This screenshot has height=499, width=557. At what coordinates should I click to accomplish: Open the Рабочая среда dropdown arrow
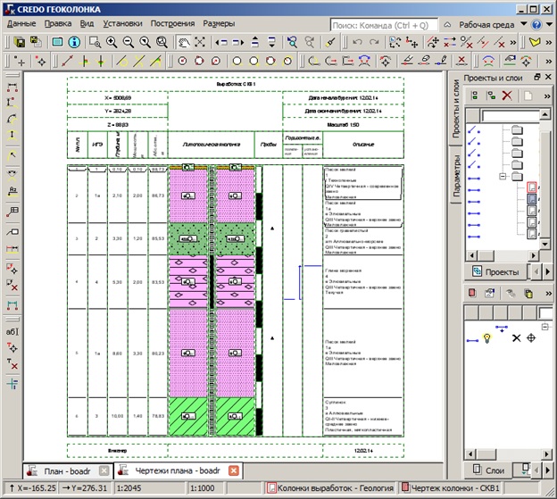(524, 24)
